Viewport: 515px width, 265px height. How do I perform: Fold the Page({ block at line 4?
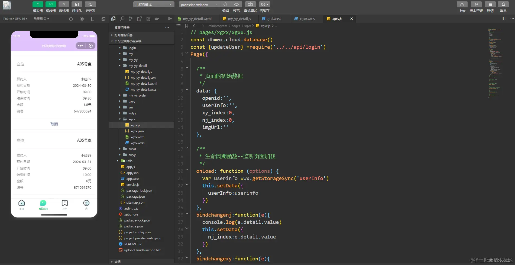(x=187, y=53)
